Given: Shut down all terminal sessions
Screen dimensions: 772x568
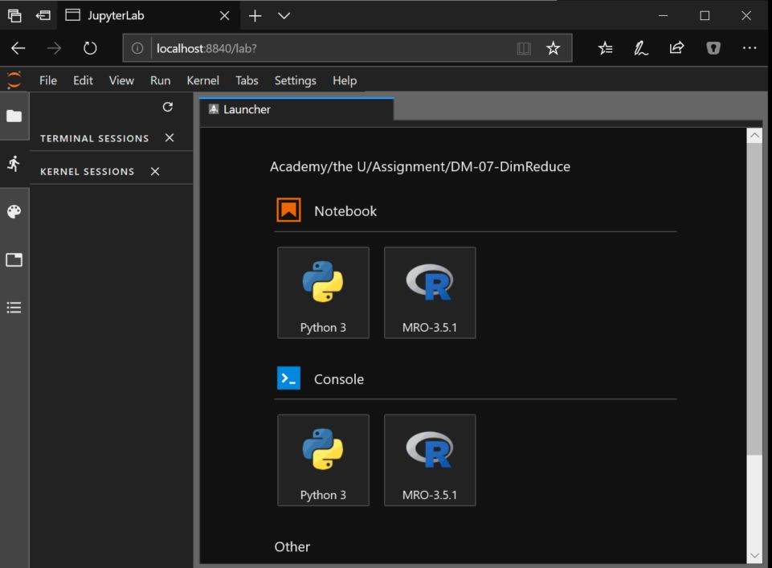Looking at the screenshot, I should pos(170,138).
